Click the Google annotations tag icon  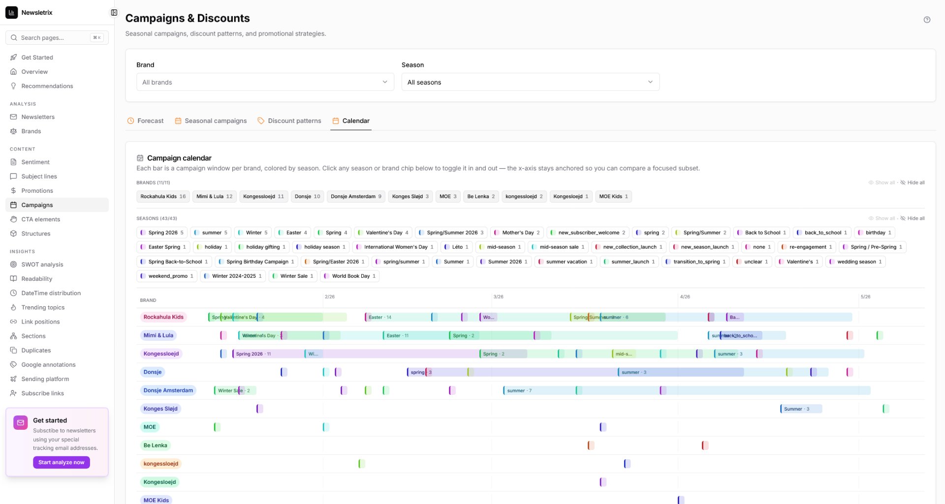click(14, 365)
